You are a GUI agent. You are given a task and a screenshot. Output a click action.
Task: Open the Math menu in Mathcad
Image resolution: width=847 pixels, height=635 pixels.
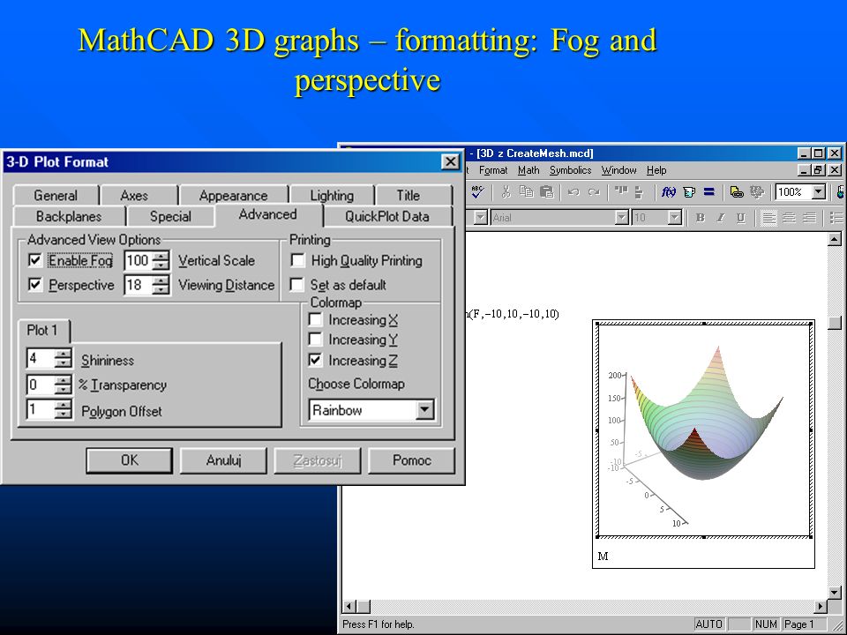pos(528,170)
